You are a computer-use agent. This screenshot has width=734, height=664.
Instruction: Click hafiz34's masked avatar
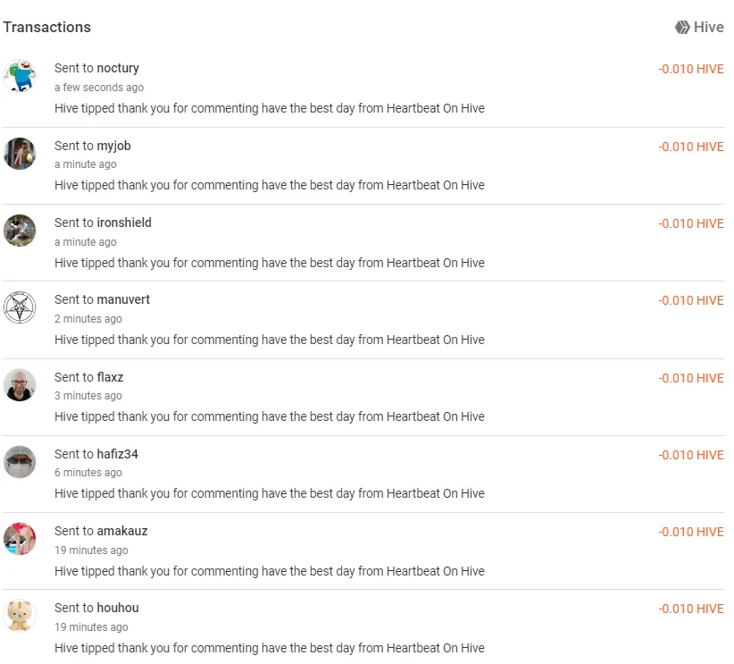coord(20,462)
